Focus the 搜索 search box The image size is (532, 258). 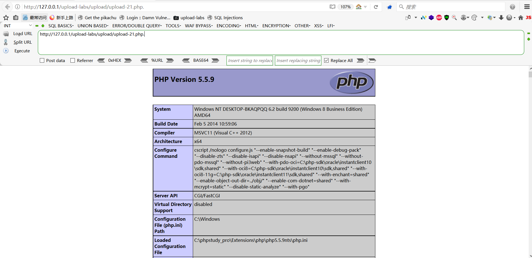tap(451, 7)
